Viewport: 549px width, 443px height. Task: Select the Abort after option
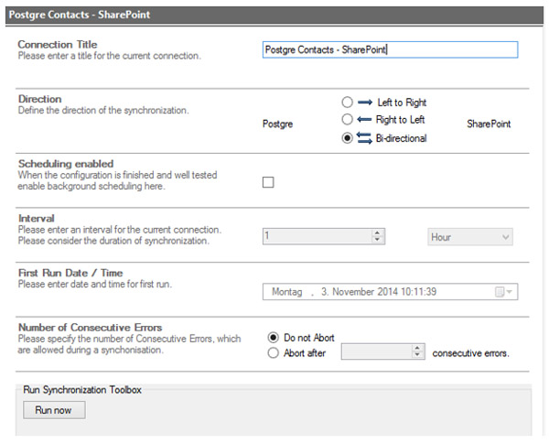coord(274,352)
